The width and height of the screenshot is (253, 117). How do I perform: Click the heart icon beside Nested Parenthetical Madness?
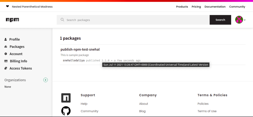pyautogui.click(x=7, y=6)
